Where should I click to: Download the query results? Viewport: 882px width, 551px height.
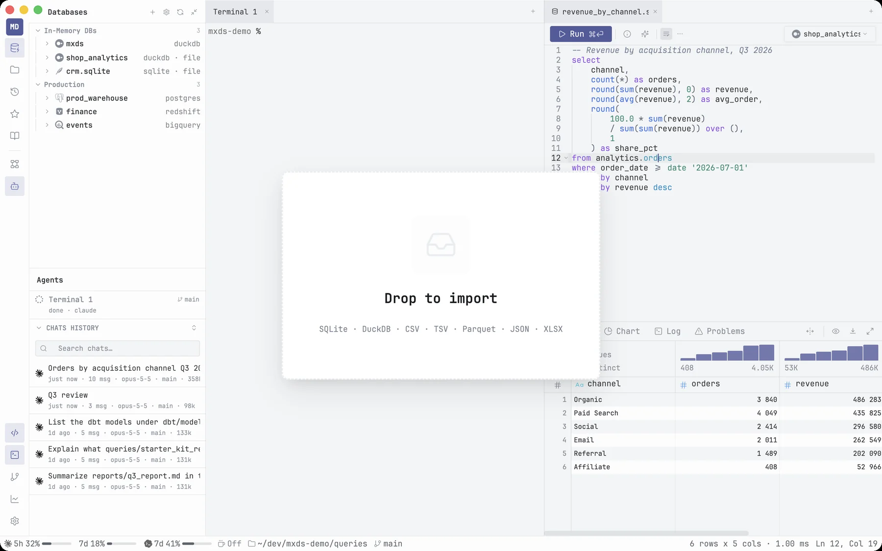(853, 331)
